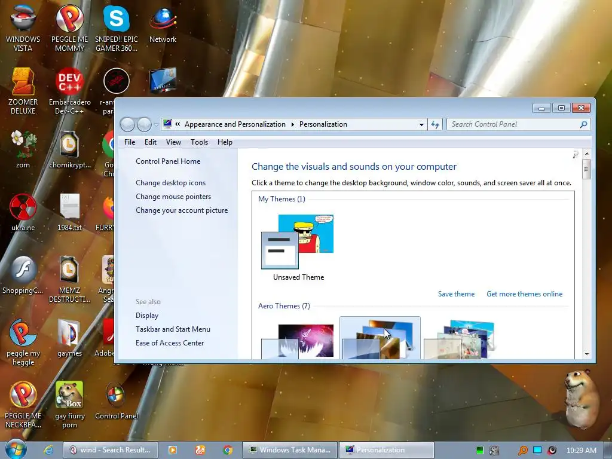The image size is (612, 459).
Task: Open the address bar history dropdown
Action: pos(421,124)
